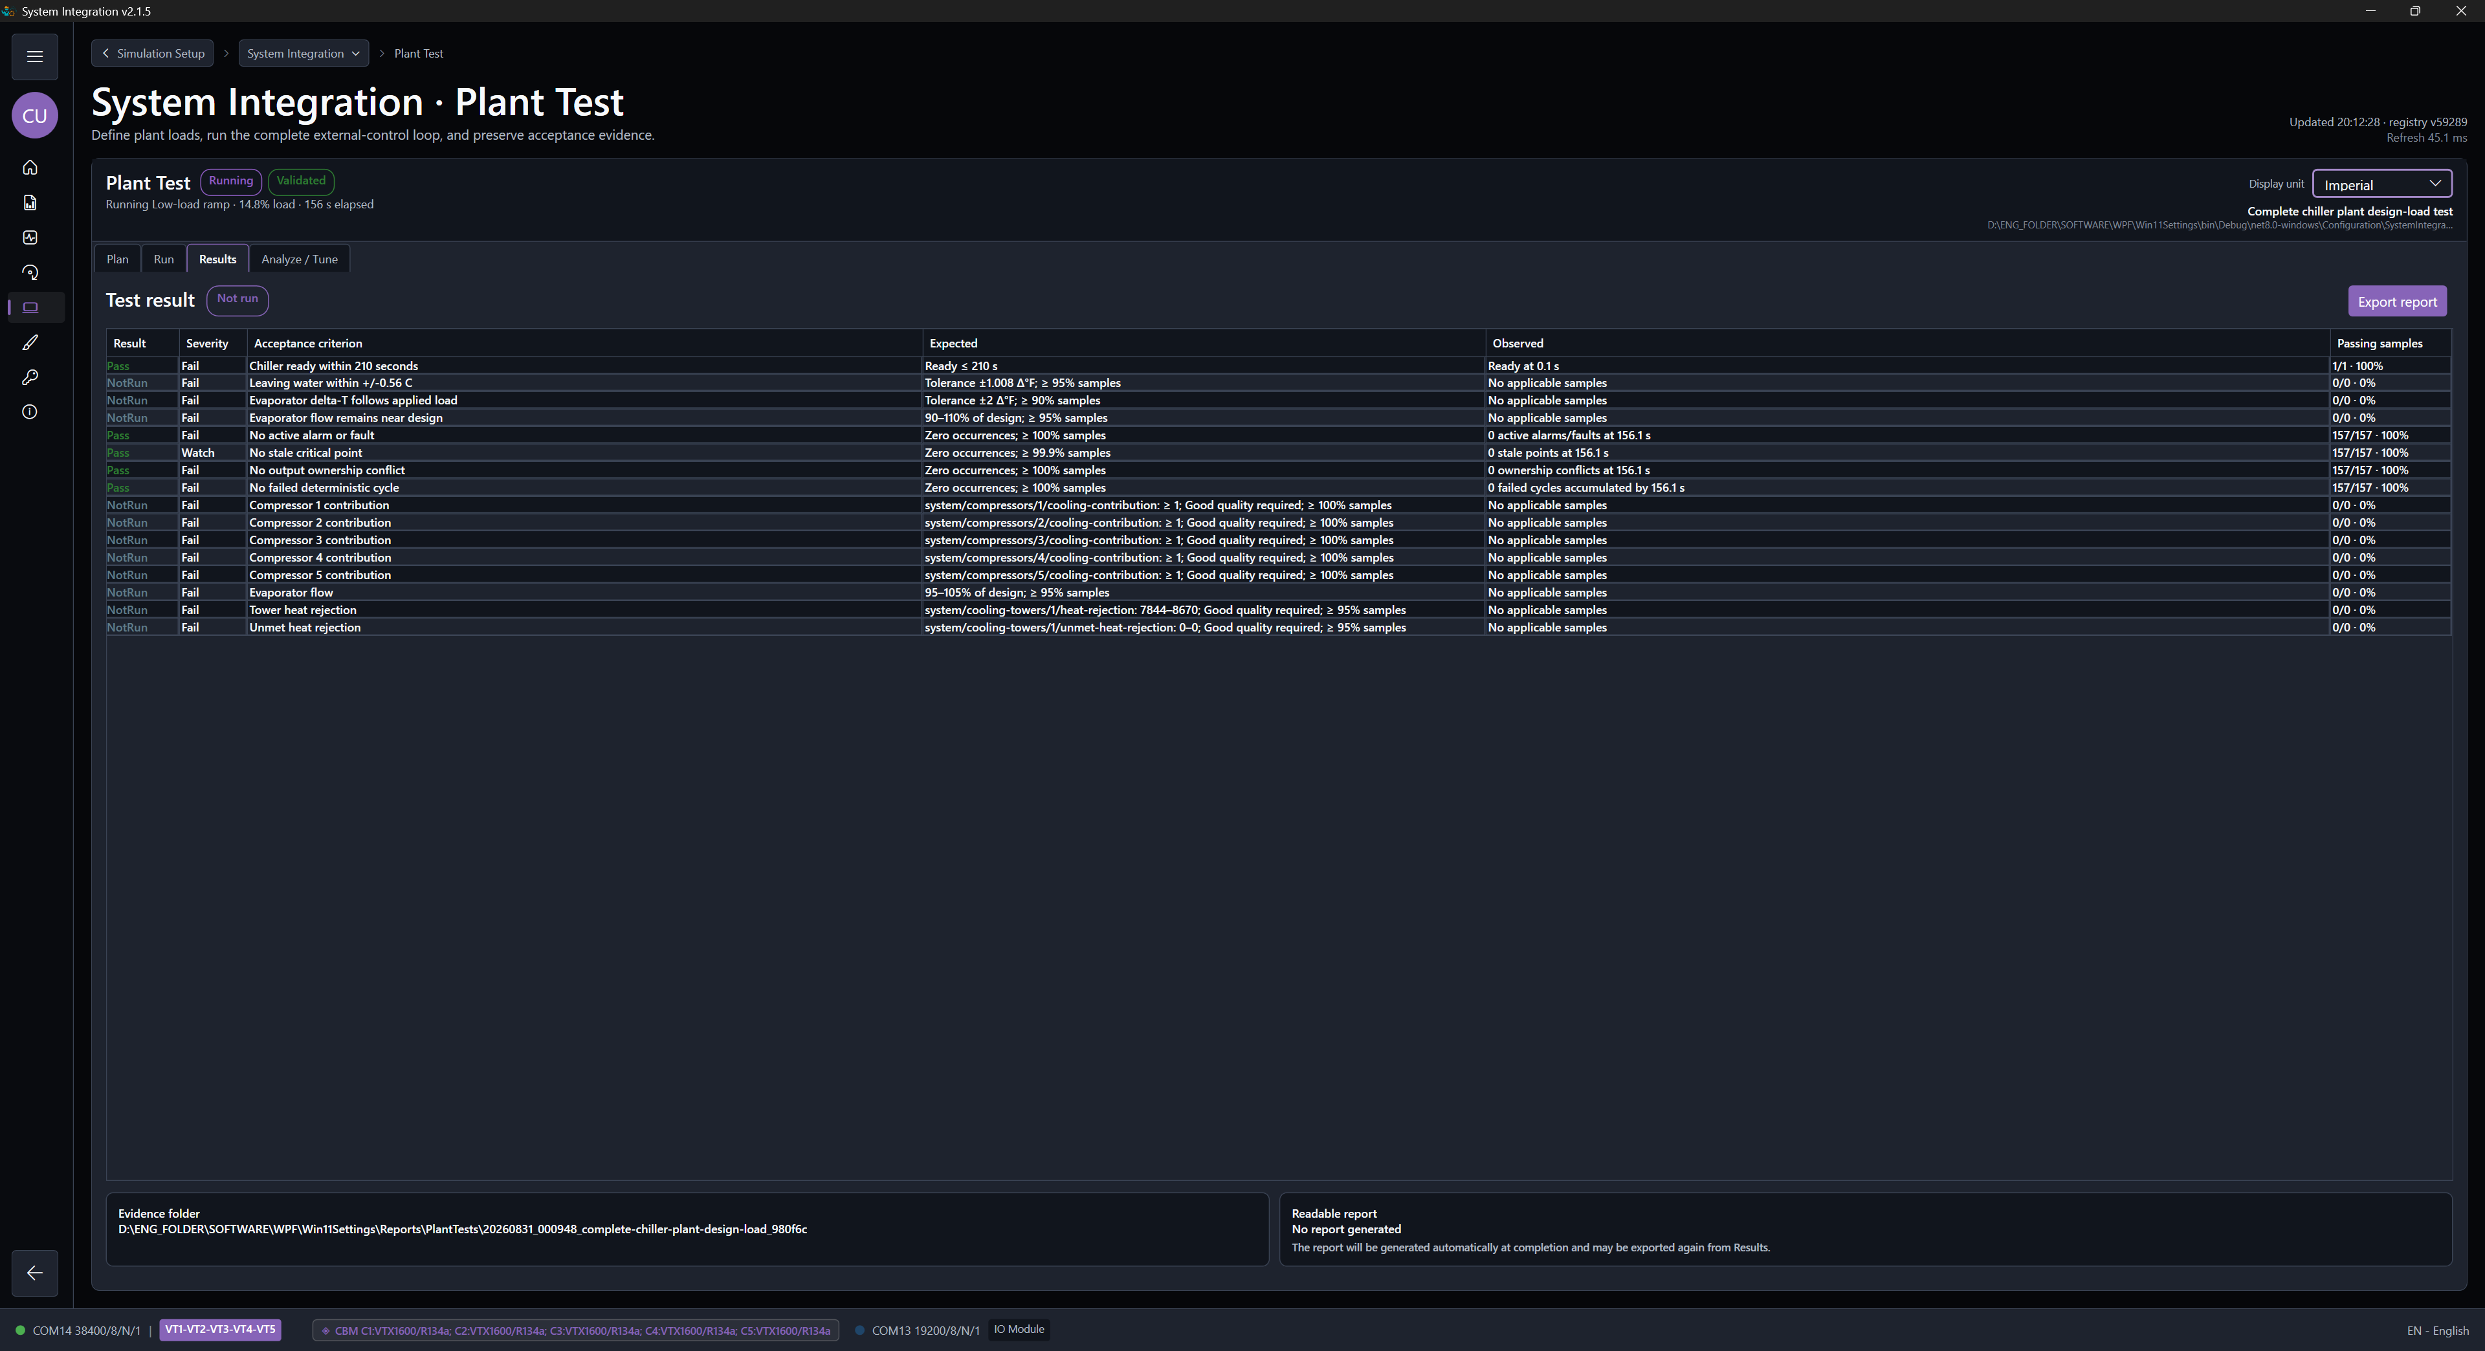The height and width of the screenshot is (1351, 2485).
Task: Open the key sidebar icon
Action: coord(30,377)
